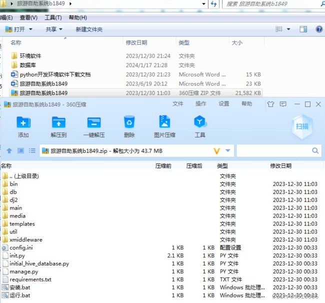Click the search magnifier in 360压缩
The image size is (325, 303).
point(315,150)
